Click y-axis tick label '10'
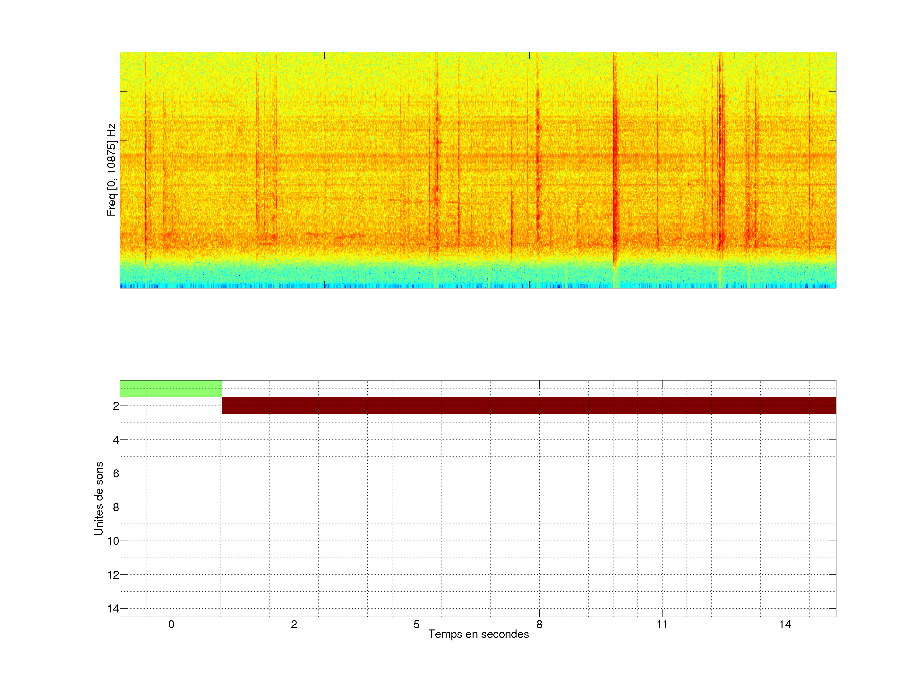This screenshot has height=693, width=924. [113, 541]
